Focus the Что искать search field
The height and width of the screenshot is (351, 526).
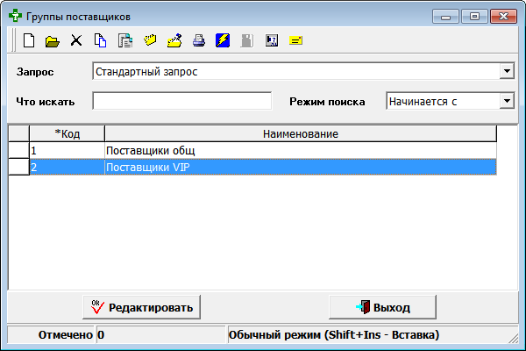[181, 101]
